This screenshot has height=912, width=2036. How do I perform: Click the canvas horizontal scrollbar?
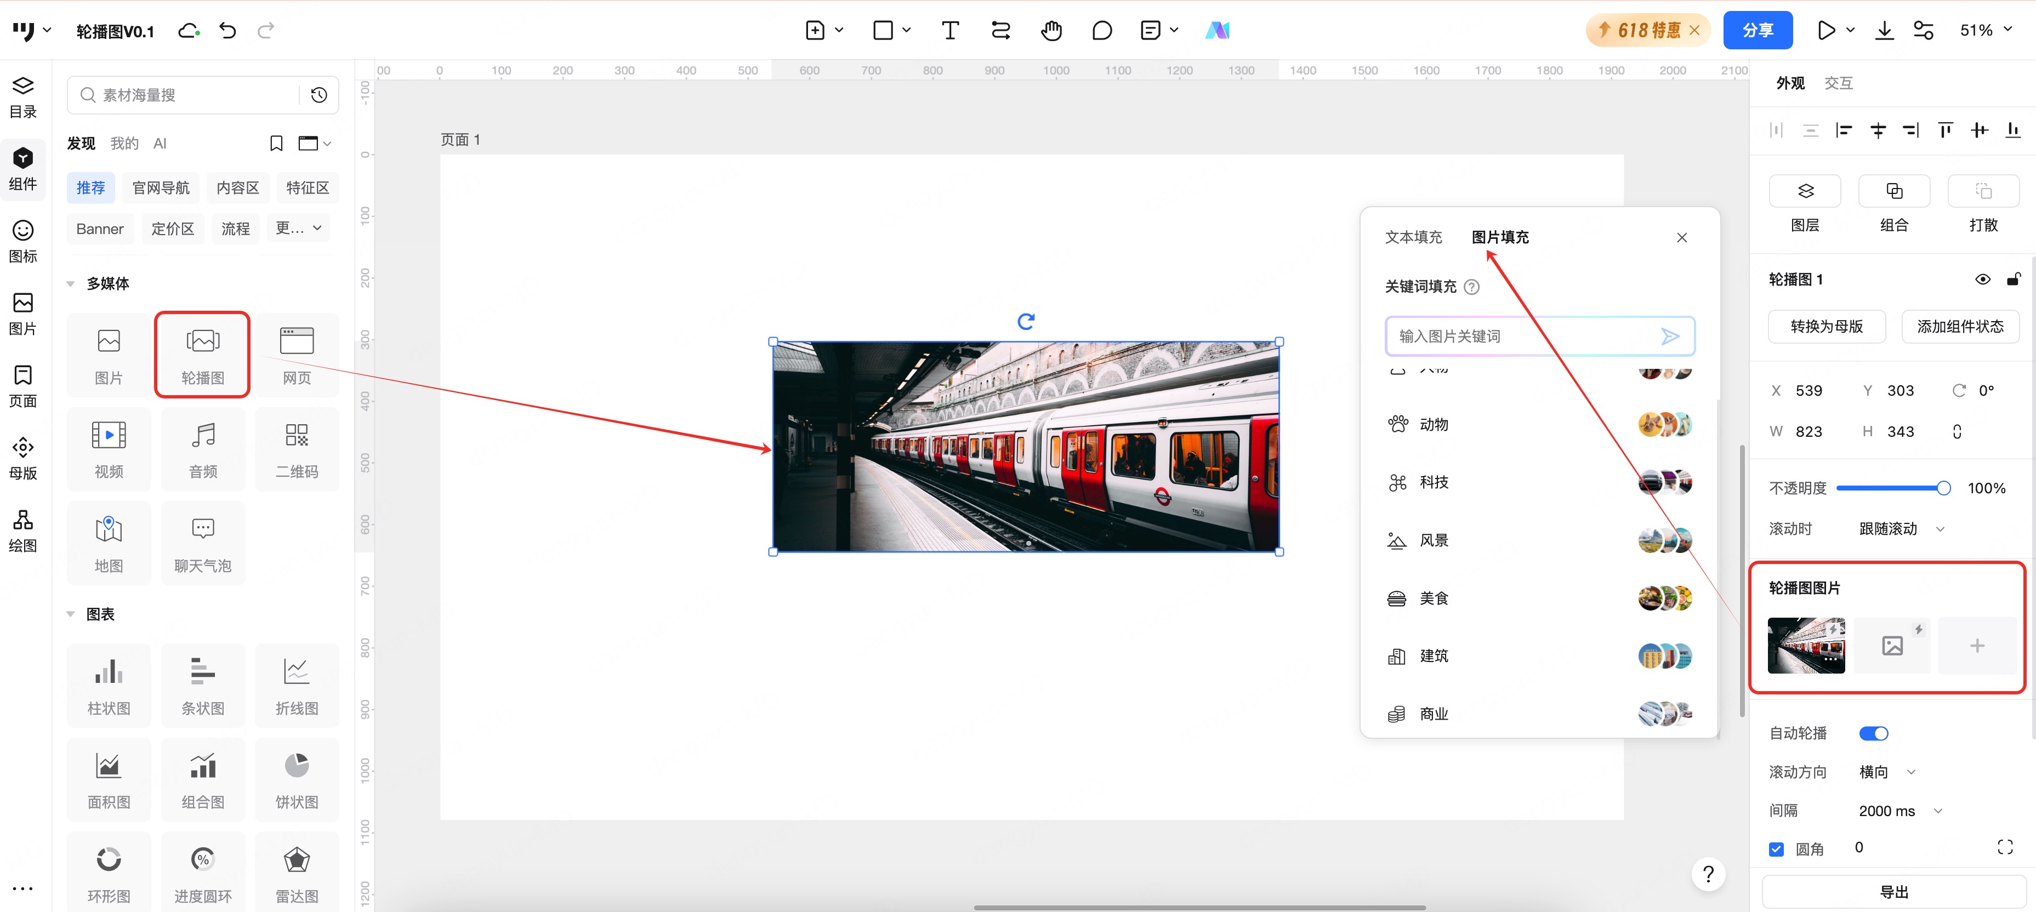click(x=1199, y=907)
